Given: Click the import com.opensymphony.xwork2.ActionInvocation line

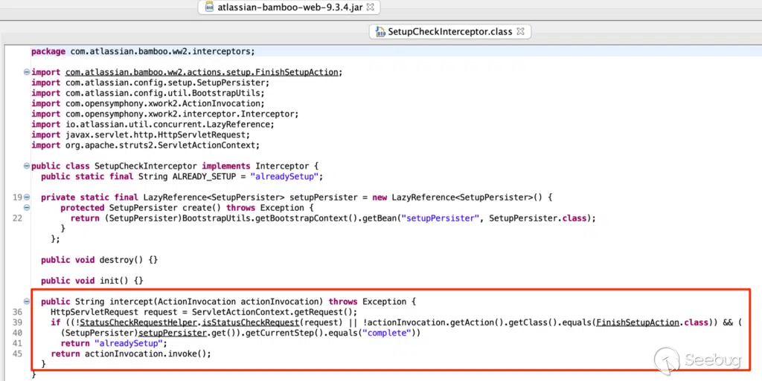Looking at the screenshot, I should 148,104.
